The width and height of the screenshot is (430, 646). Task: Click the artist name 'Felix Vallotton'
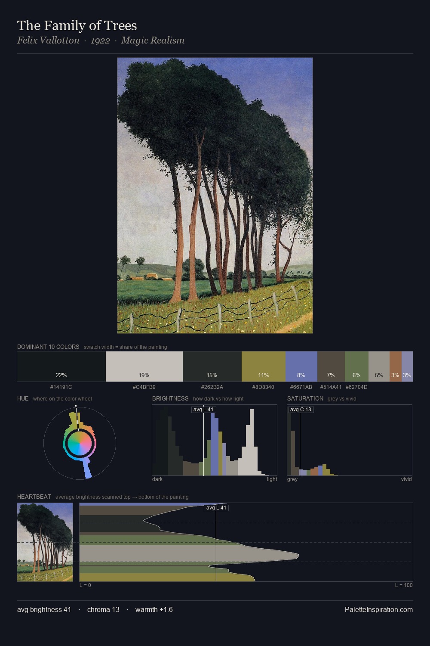point(48,40)
